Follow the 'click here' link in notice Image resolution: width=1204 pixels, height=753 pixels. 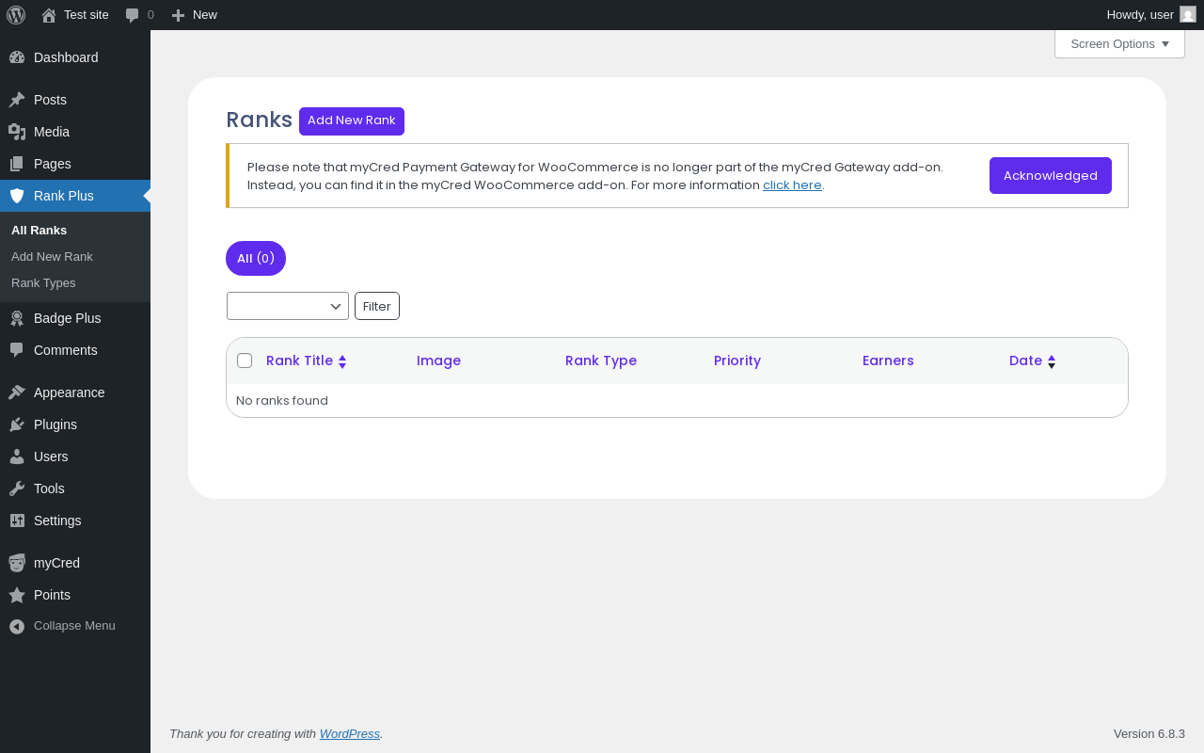[792, 185]
